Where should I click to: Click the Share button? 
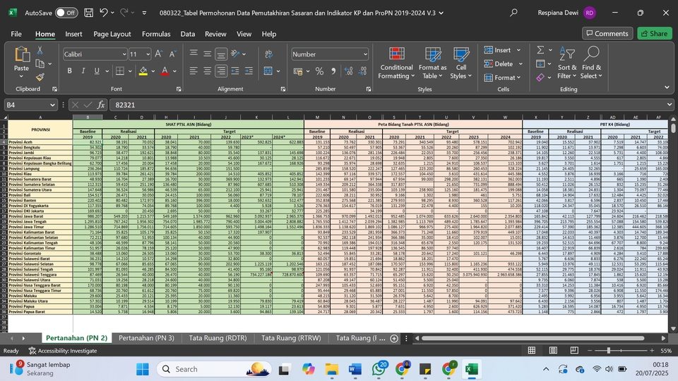[654, 33]
